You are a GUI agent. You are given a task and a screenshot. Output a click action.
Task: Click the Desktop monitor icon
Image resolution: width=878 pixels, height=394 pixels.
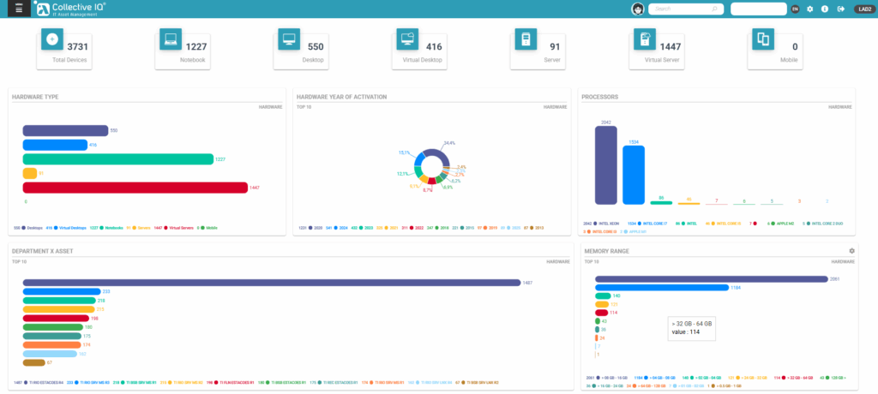[x=289, y=39]
